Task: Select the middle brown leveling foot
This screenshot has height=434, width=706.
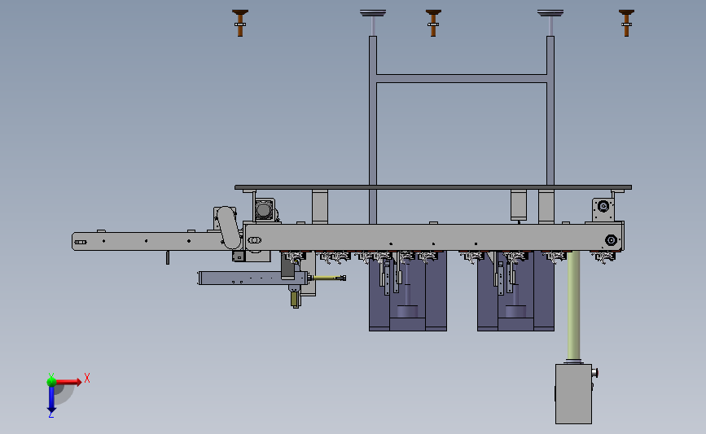Action: (x=433, y=23)
